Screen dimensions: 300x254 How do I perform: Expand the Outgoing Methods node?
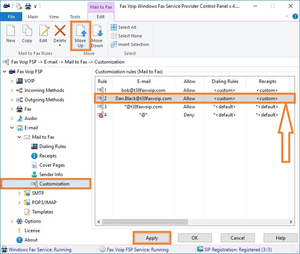(12, 100)
